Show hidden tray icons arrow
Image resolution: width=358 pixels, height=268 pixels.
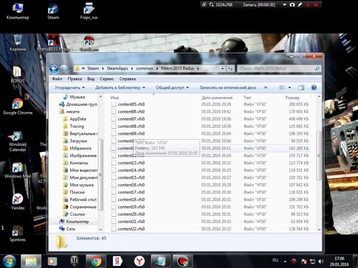(285, 261)
